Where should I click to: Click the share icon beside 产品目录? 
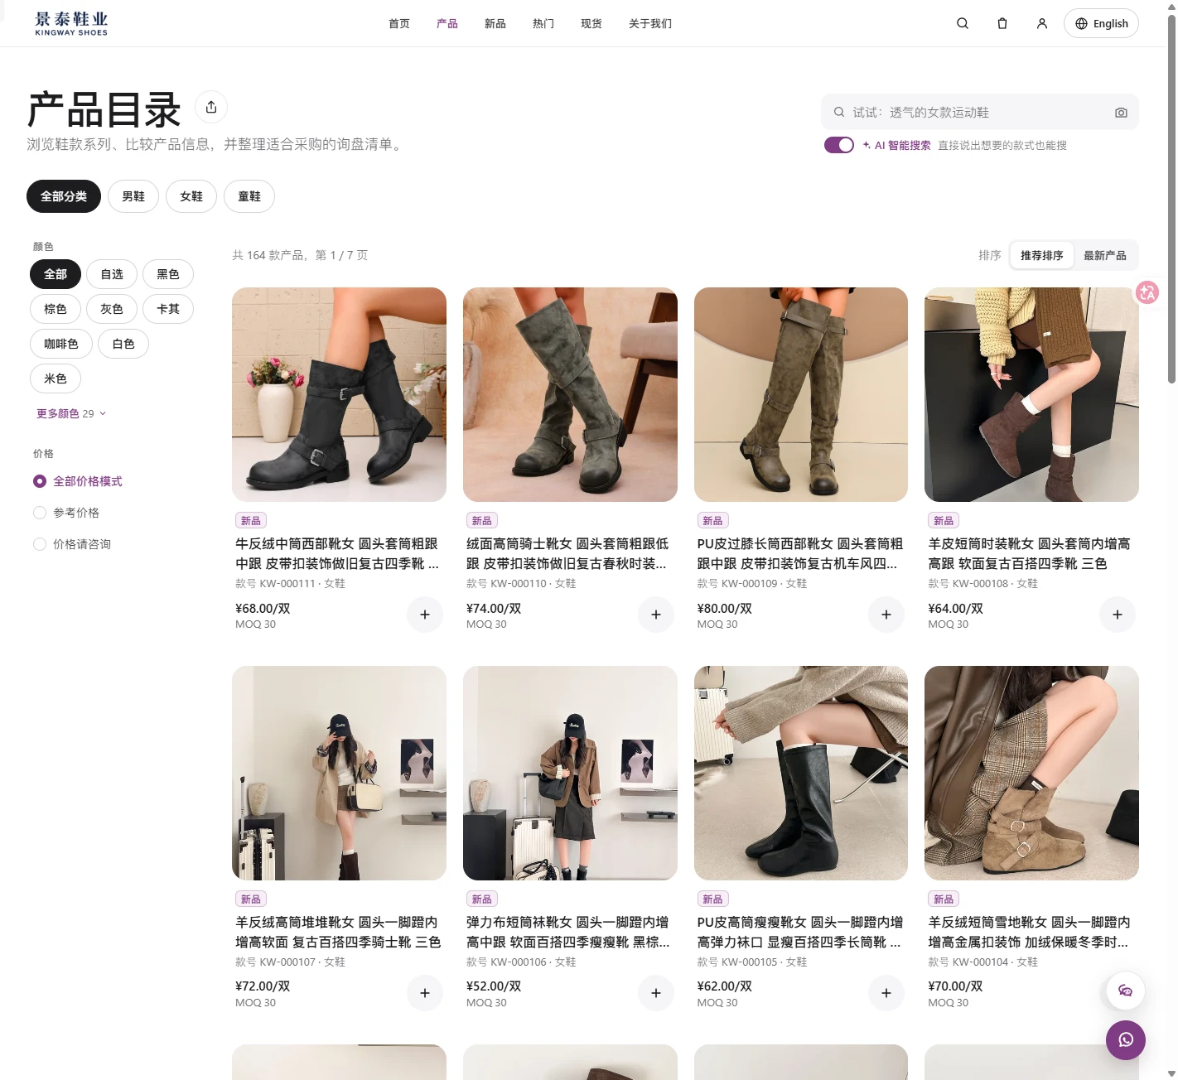coord(211,107)
